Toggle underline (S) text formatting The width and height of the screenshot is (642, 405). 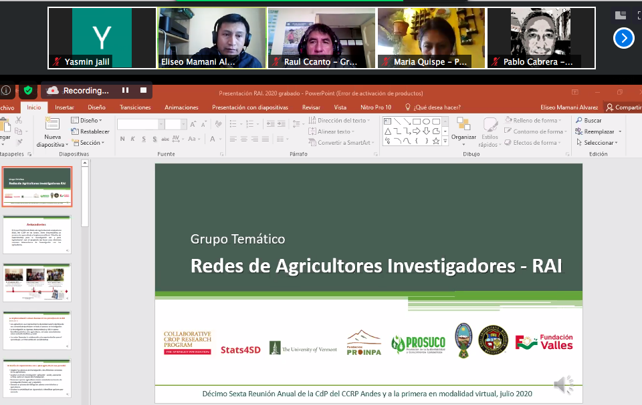(x=144, y=139)
